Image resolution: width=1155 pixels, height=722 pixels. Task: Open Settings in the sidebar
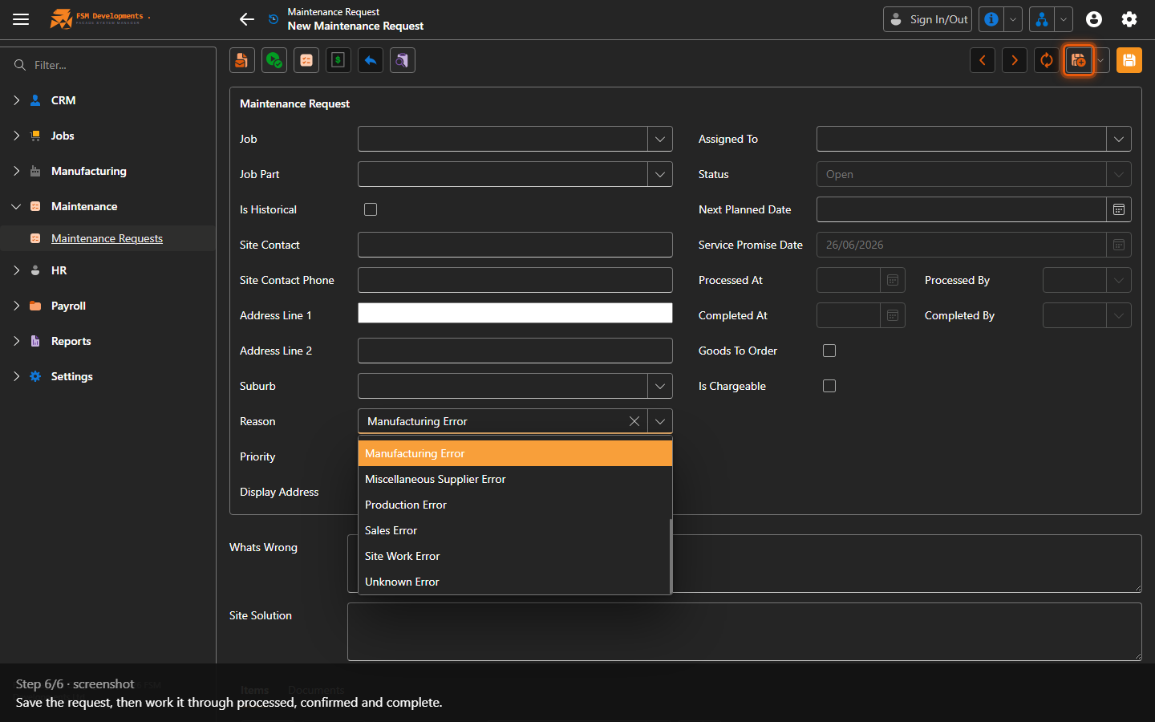point(71,376)
